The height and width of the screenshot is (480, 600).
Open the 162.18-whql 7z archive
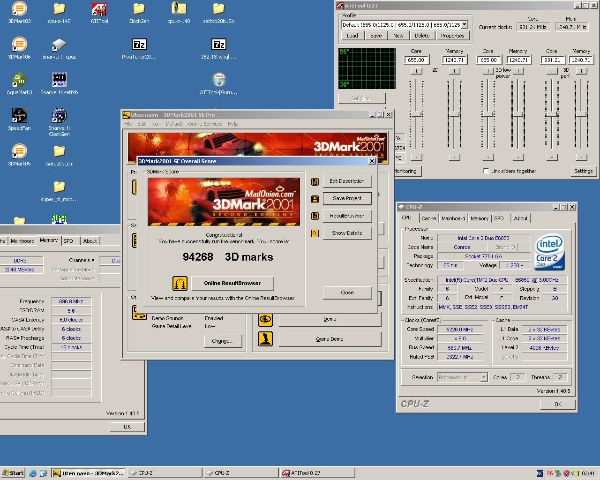point(219,48)
